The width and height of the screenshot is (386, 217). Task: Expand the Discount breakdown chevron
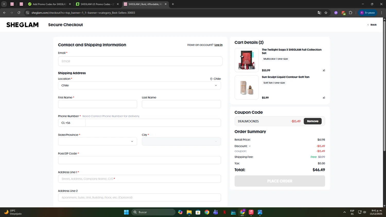250,146
